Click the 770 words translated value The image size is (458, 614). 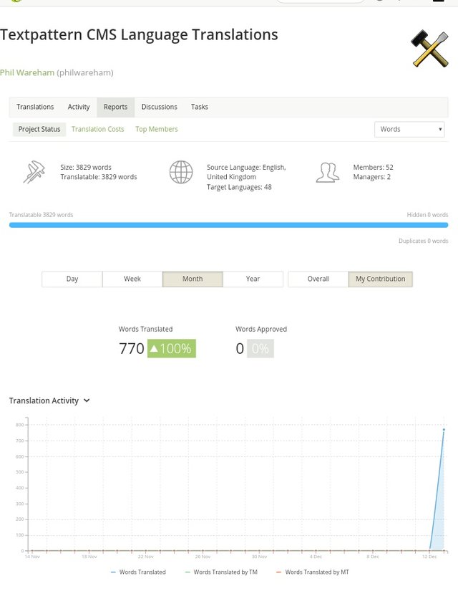coord(132,348)
